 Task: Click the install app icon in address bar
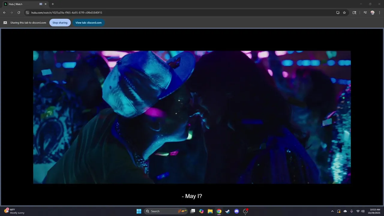click(x=338, y=13)
